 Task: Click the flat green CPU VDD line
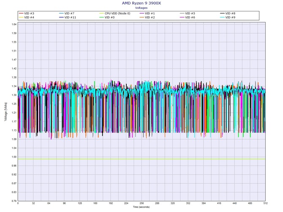[141, 159]
